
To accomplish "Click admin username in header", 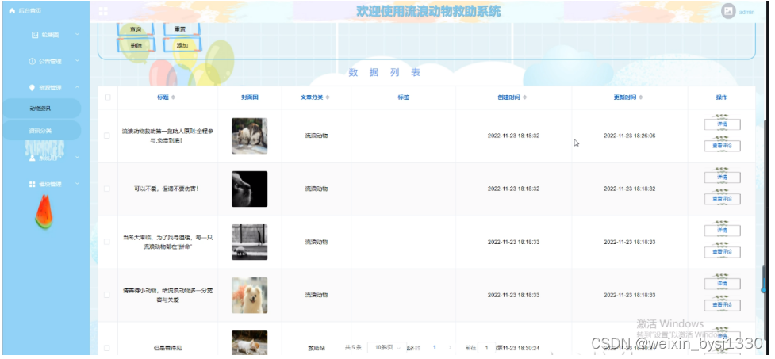I will click(x=746, y=12).
